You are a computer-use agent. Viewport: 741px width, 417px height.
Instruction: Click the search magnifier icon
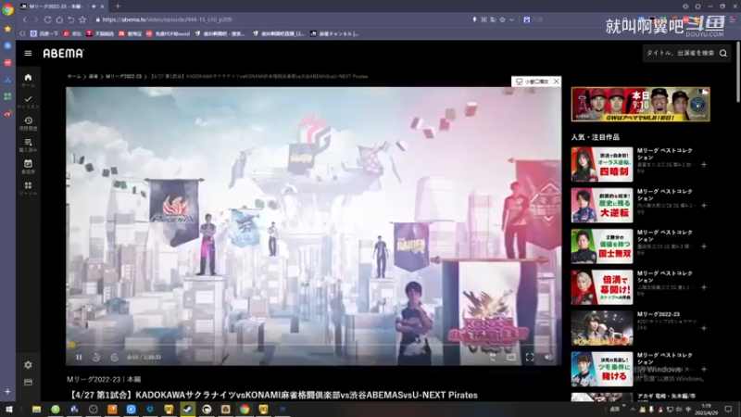(723, 54)
